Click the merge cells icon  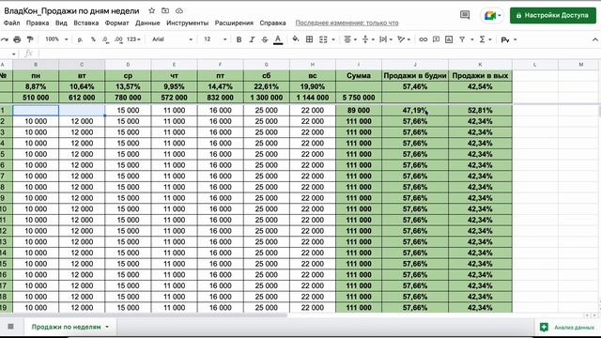323,39
